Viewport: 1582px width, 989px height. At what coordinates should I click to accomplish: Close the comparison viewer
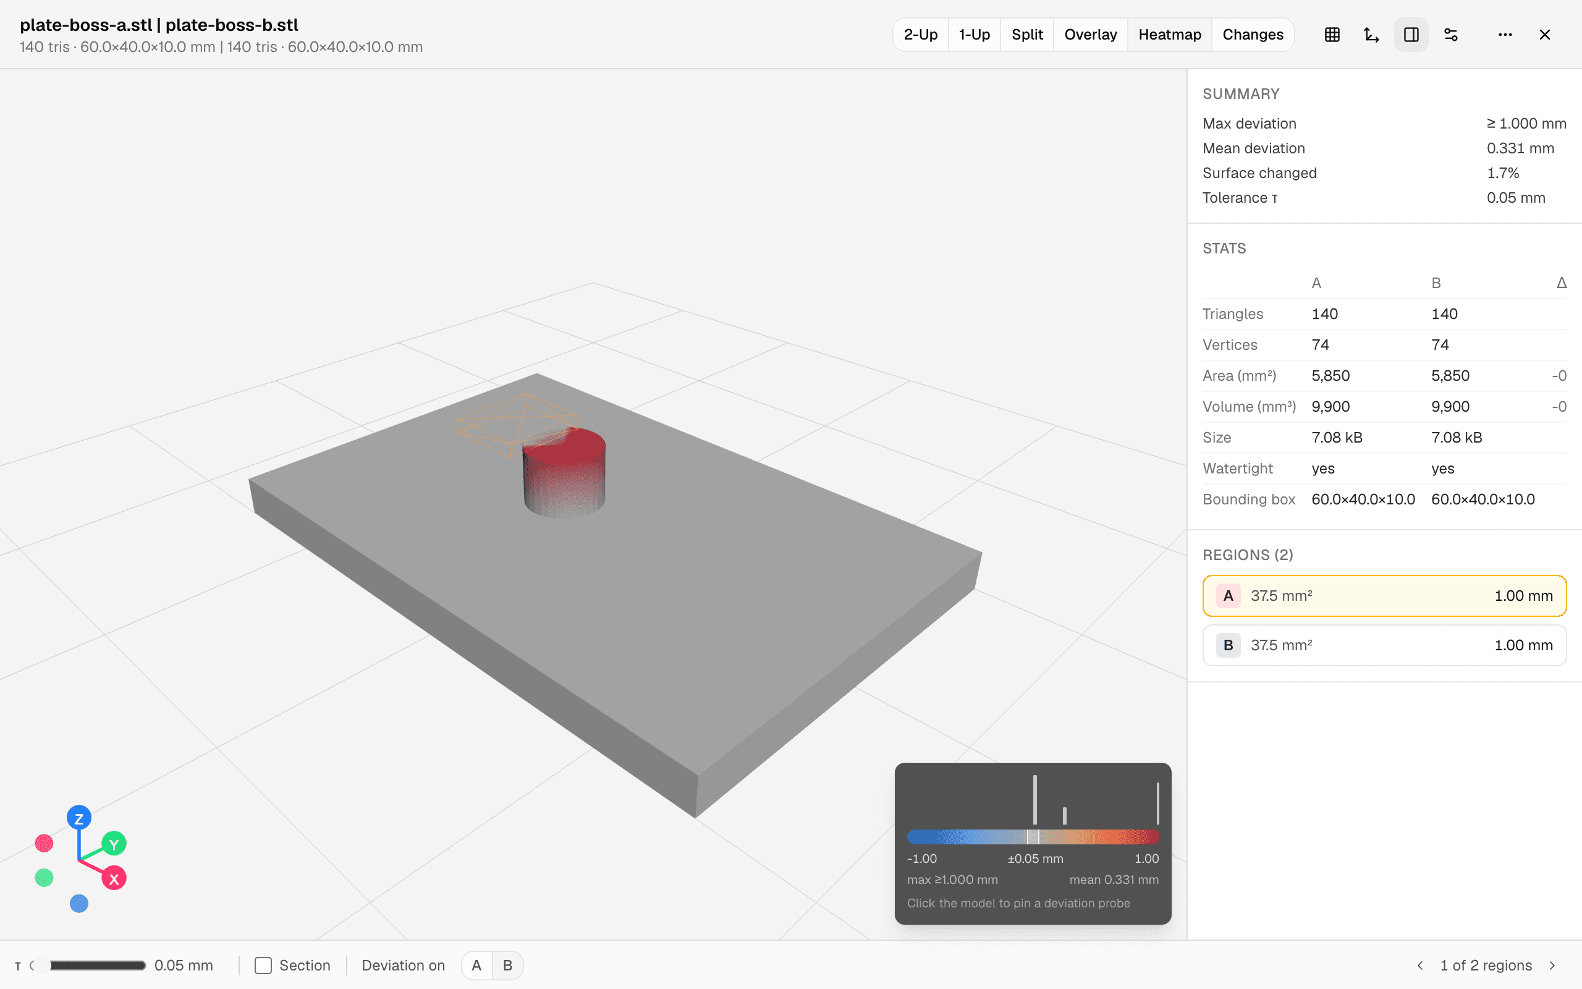coord(1545,35)
